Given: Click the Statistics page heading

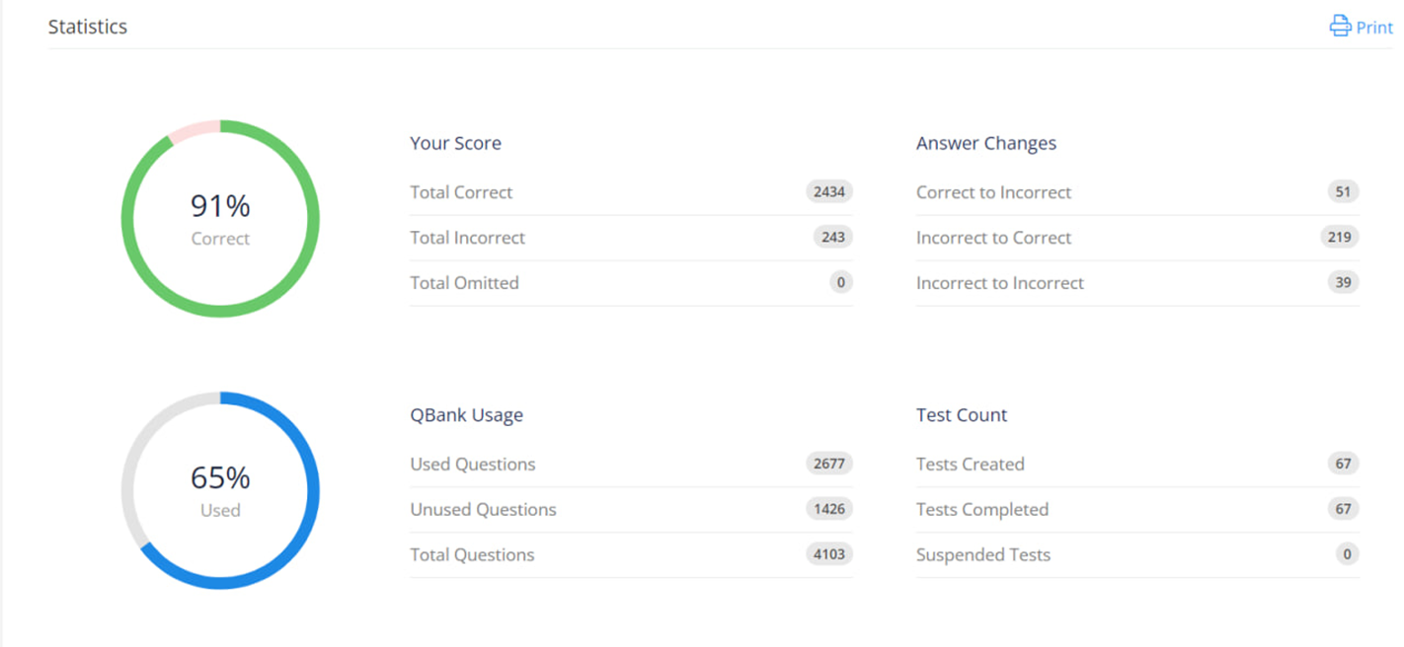Looking at the screenshot, I should 88,27.
